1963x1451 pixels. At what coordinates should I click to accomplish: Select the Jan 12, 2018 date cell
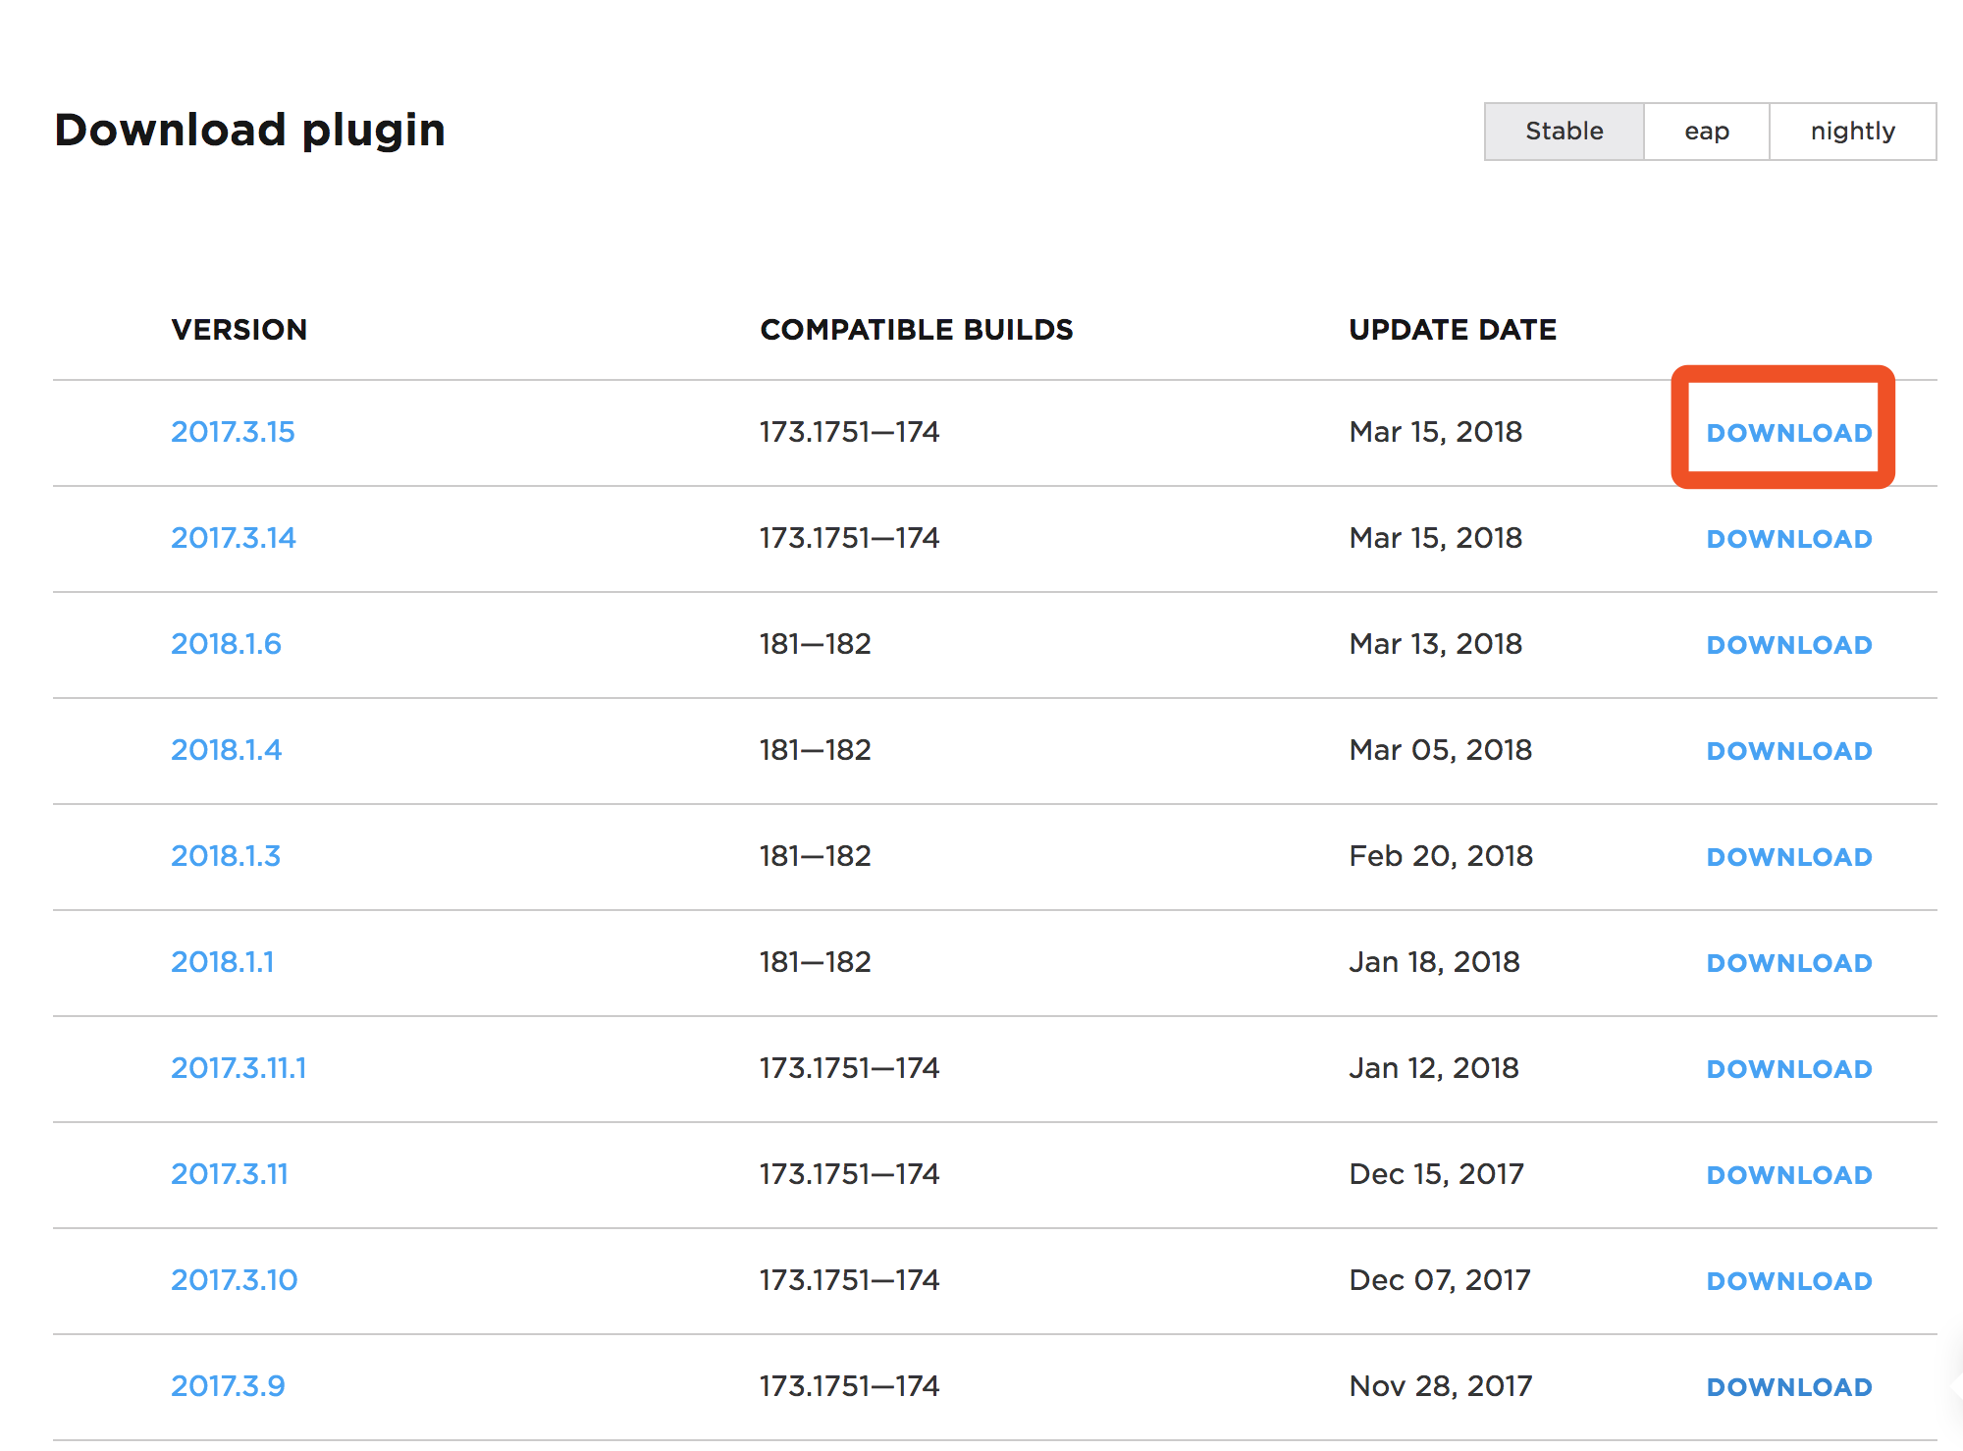click(1434, 1068)
